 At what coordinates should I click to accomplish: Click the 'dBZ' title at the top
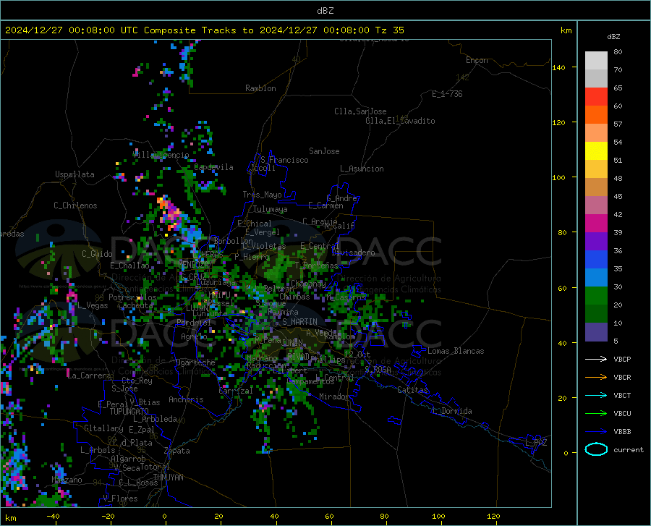pyautogui.click(x=325, y=11)
